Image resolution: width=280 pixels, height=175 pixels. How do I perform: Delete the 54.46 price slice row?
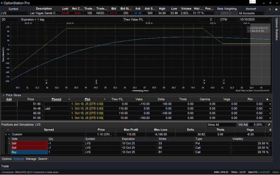270,109
